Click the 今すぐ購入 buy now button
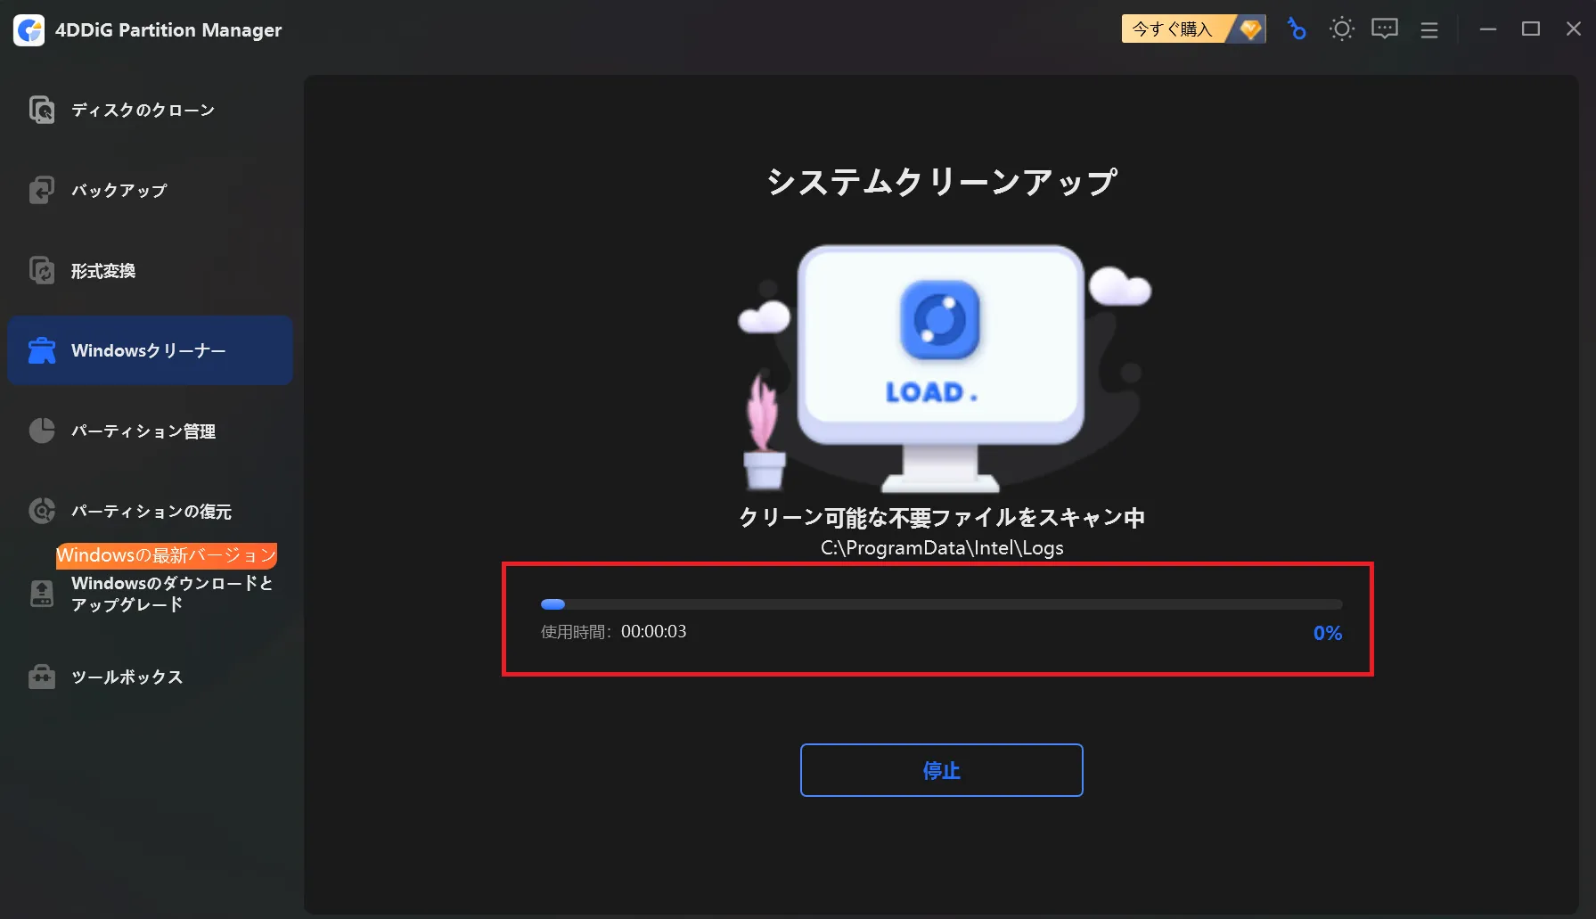Screen dimensions: 1596x919 (1193, 29)
